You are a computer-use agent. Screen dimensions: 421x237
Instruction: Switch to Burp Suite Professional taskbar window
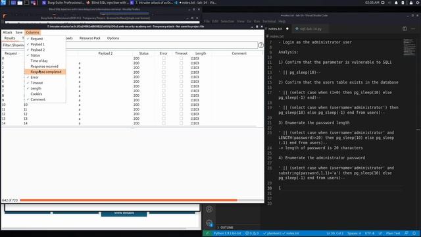tap(63, 3)
